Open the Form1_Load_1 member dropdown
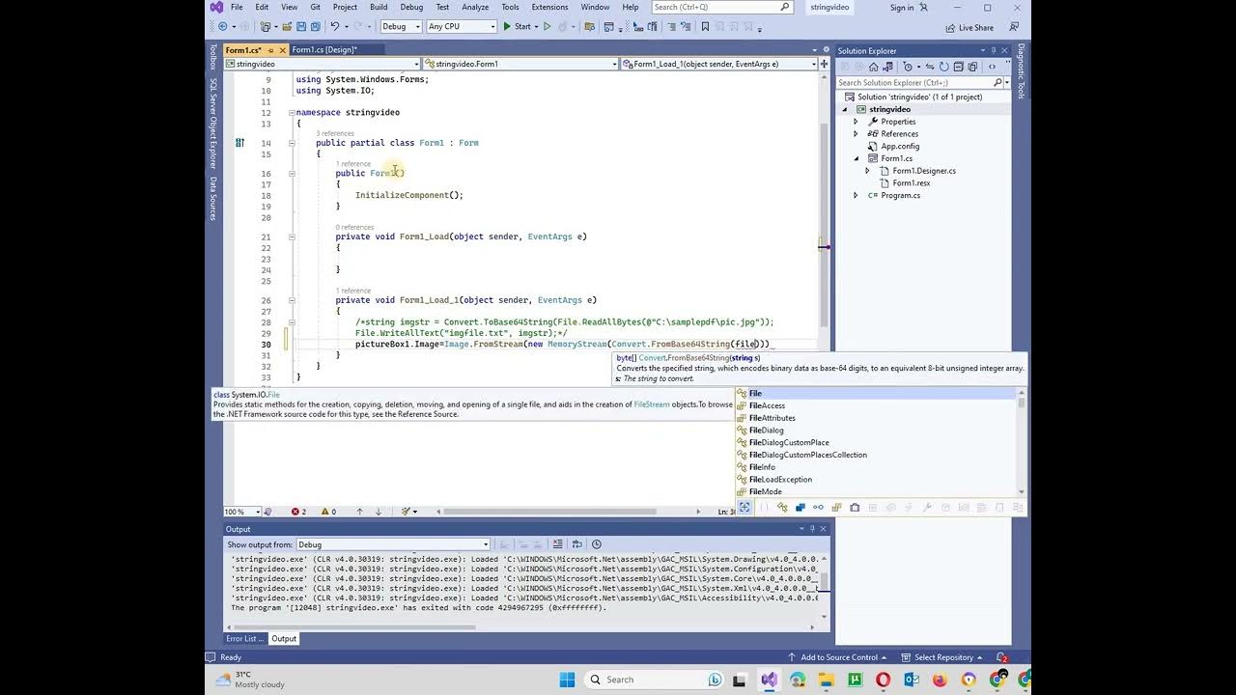Image resolution: width=1236 pixels, height=695 pixels. point(718,64)
